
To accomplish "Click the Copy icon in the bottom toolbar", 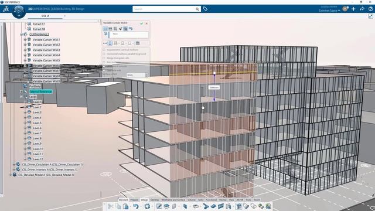I will [118, 206].
